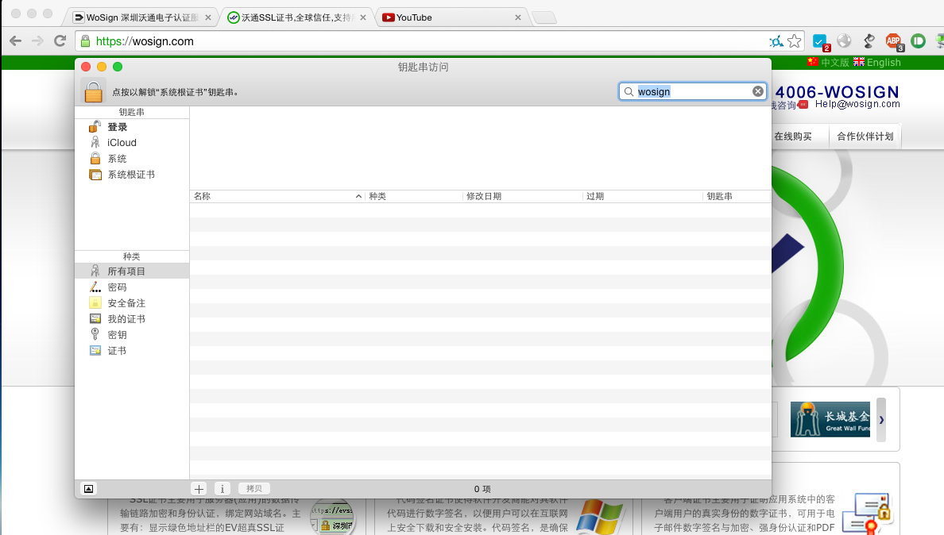Open the 我的证书 category

126,319
